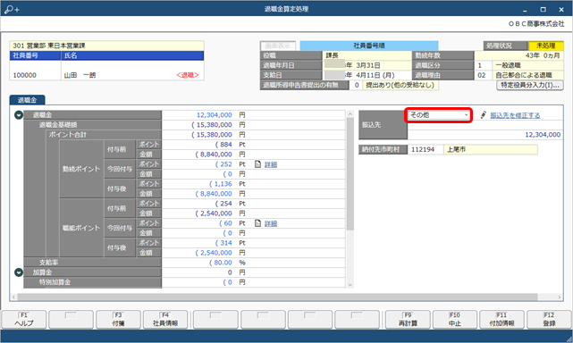573x343 pixels.
Task: Click the 退職所得申告書提出の有無 code field
Action: [357, 85]
